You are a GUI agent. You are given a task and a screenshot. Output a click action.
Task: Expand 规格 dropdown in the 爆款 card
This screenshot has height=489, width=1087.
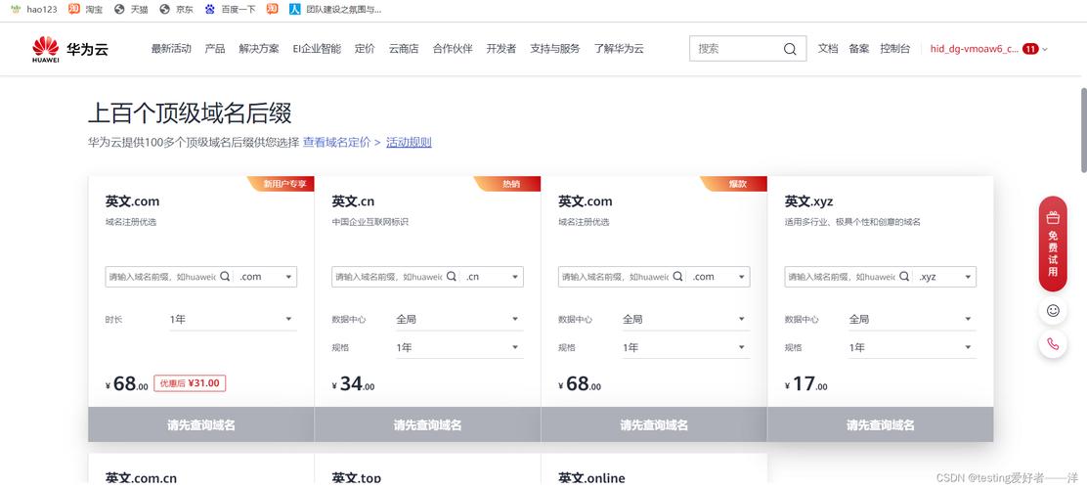(x=686, y=347)
